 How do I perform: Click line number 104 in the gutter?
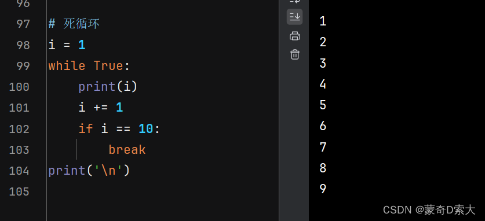click(x=19, y=171)
